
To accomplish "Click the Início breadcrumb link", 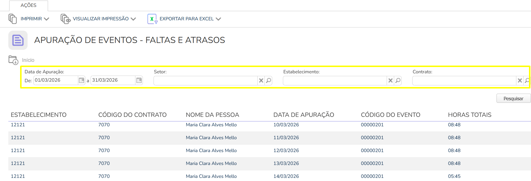I will [x=28, y=60].
